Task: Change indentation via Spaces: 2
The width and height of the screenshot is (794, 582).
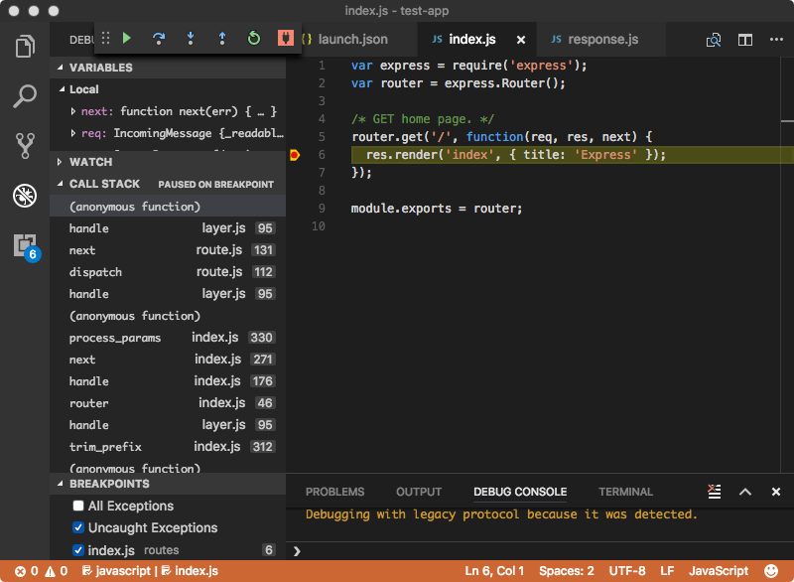Action: coord(566,571)
